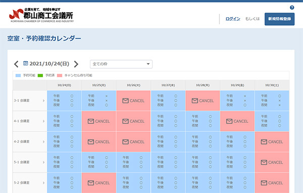303x193 pixels.
Task: Select the 2021/10/24(日) date text
Action: click(49, 64)
